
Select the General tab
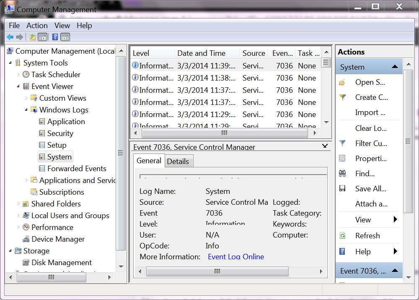[149, 161]
